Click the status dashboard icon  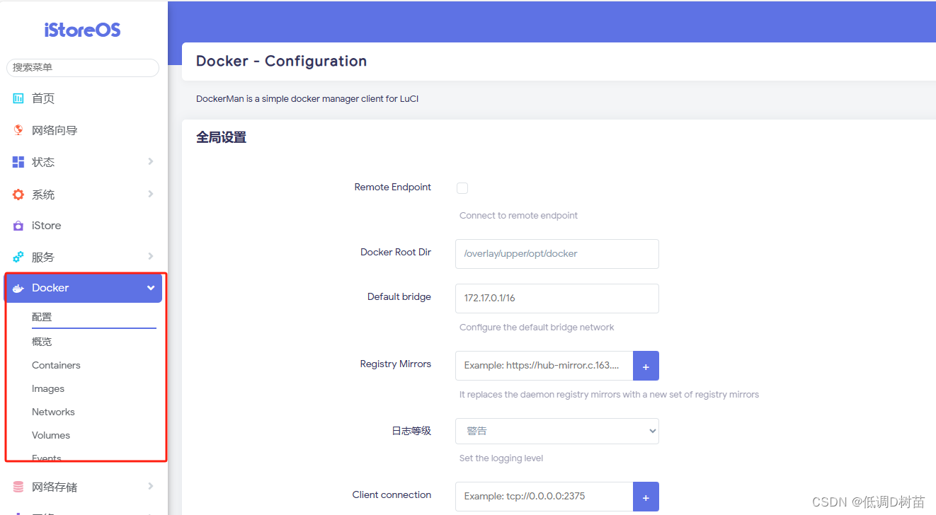18,162
